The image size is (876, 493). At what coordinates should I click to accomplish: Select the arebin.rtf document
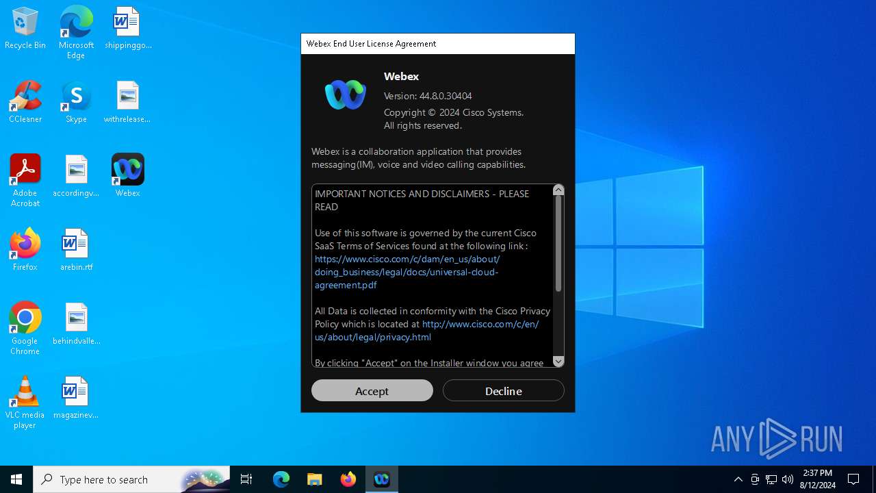pyautogui.click(x=76, y=250)
